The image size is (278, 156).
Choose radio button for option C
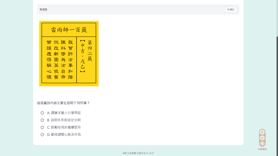(x=42, y=127)
